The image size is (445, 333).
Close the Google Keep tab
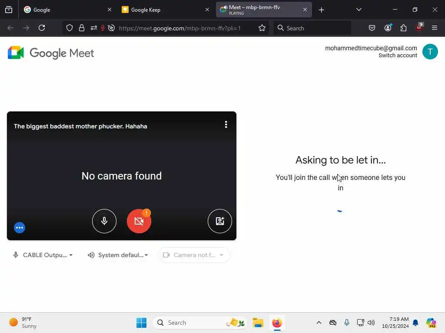click(x=207, y=10)
